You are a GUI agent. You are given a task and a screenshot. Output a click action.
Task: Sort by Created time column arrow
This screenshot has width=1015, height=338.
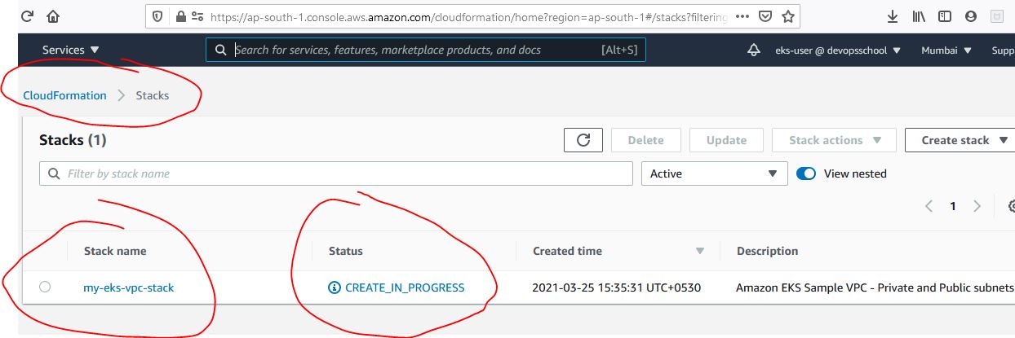point(699,251)
